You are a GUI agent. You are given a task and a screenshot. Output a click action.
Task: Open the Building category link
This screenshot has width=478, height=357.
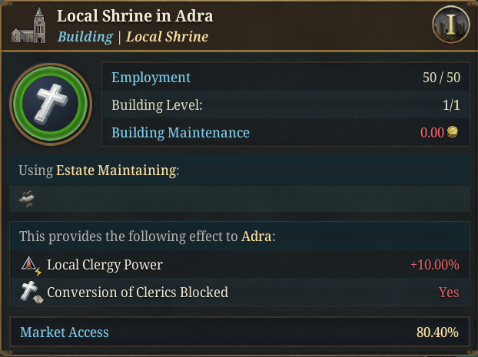pos(85,36)
